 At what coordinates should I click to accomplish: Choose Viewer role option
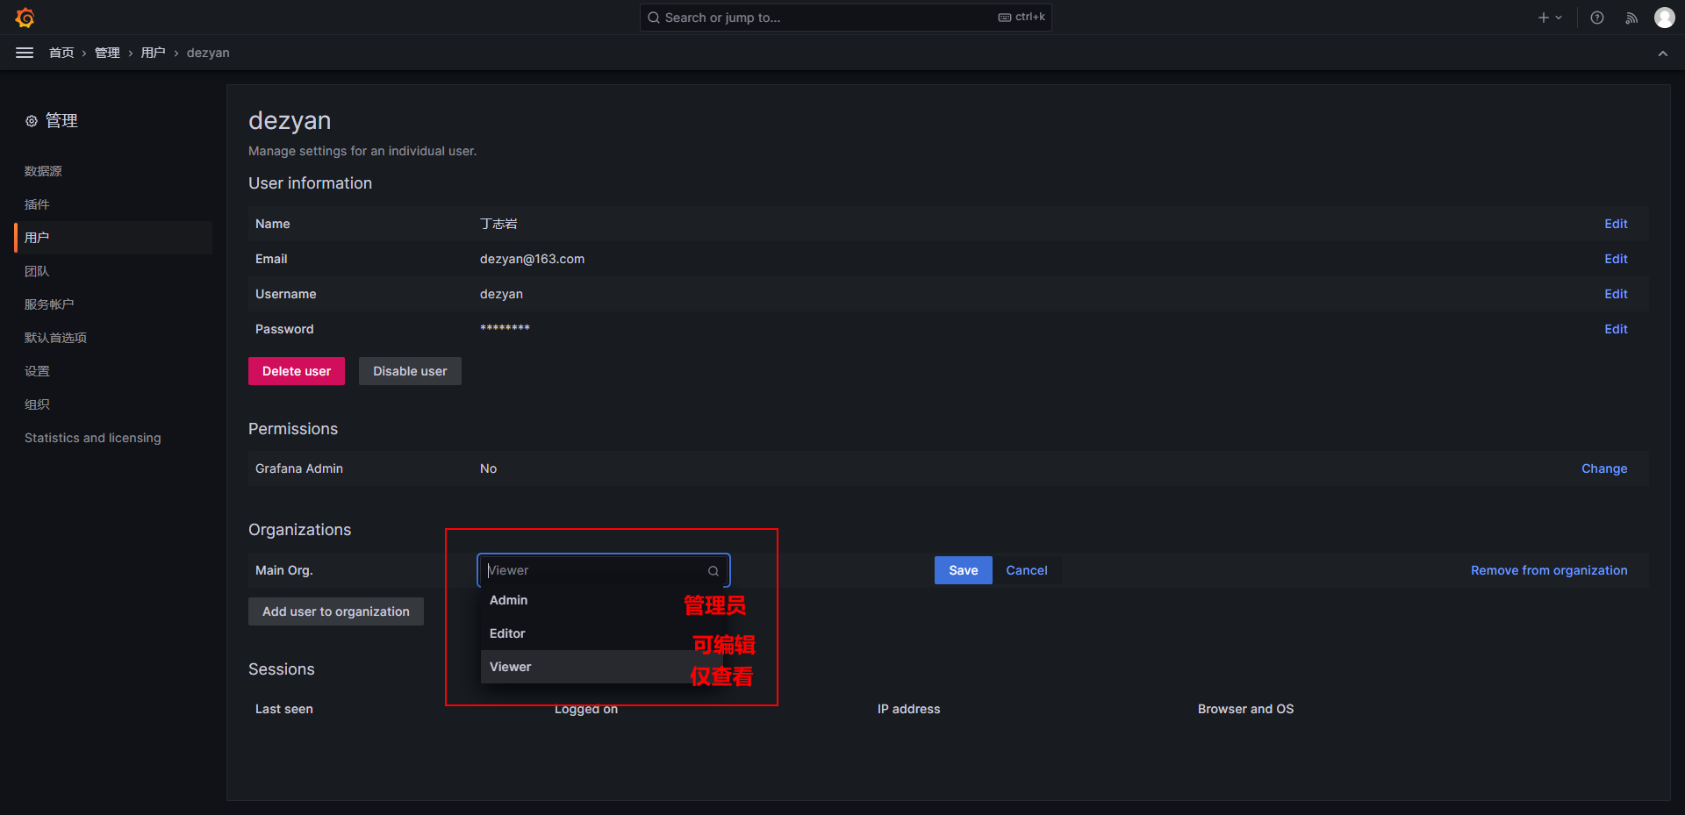click(x=602, y=667)
